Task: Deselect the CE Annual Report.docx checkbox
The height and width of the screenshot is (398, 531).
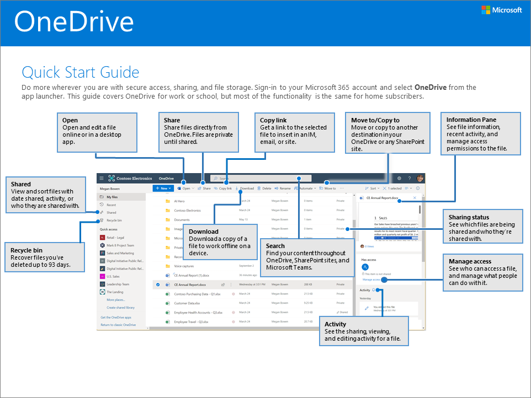Action: point(157,286)
